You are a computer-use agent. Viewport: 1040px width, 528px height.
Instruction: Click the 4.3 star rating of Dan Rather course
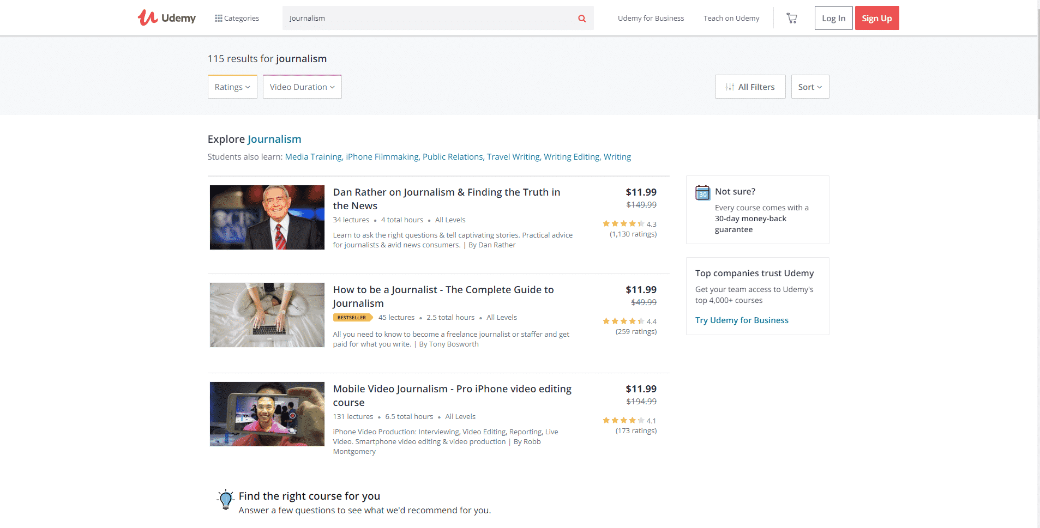point(629,224)
